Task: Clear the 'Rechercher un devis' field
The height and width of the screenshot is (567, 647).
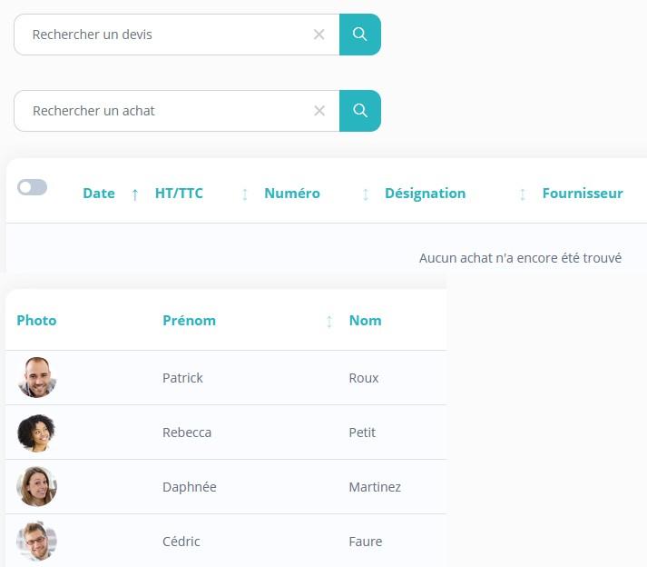Action: (x=319, y=35)
